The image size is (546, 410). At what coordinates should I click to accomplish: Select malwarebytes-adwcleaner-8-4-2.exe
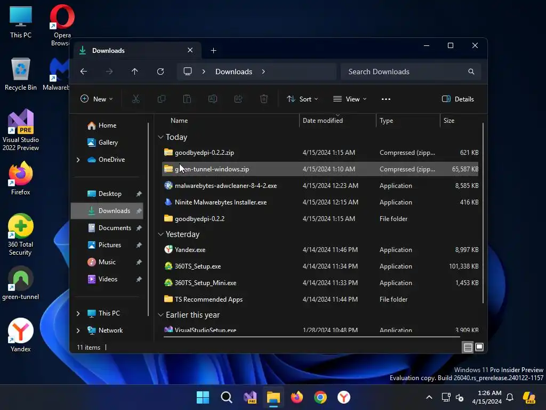click(320, 186)
